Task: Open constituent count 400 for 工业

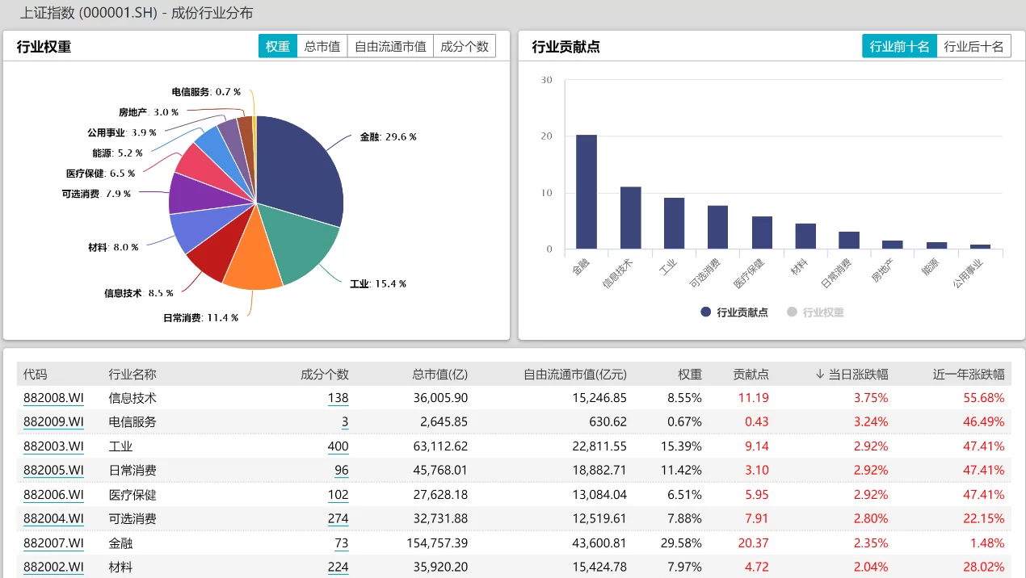Action: coord(338,446)
